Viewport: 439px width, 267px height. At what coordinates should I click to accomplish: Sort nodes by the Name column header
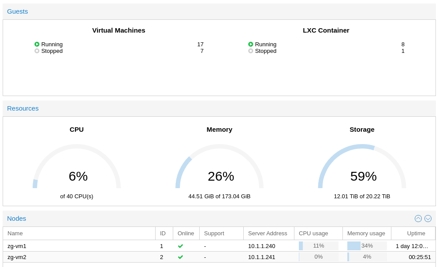tap(79, 234)
